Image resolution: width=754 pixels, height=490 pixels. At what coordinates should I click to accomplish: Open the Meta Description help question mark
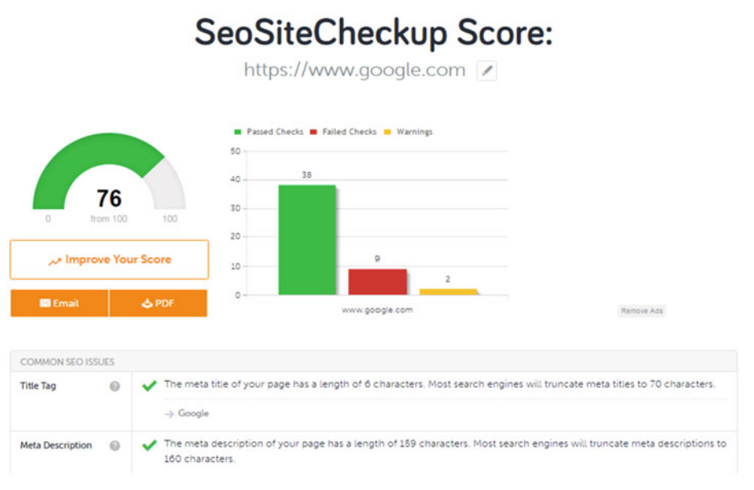114,446
